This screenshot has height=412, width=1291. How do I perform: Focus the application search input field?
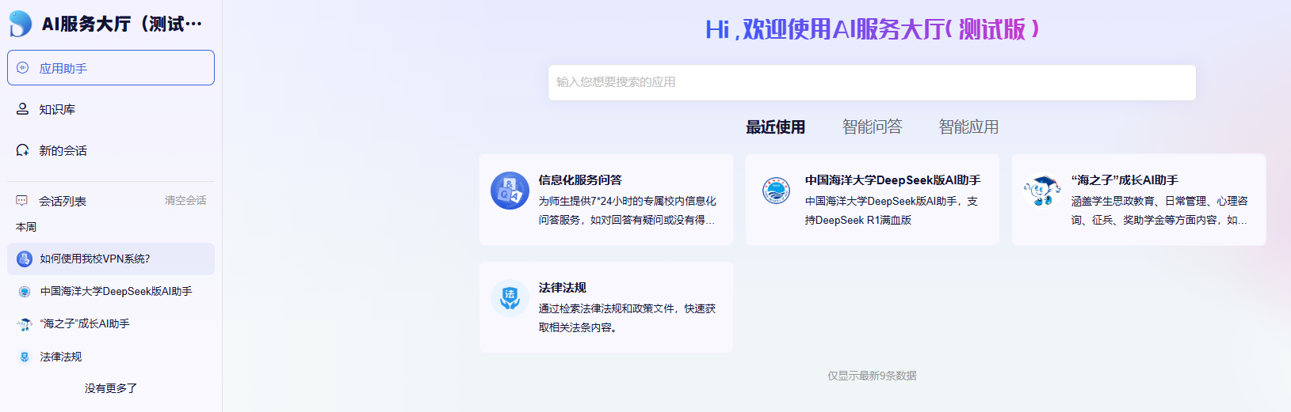[x=872, y=82]
